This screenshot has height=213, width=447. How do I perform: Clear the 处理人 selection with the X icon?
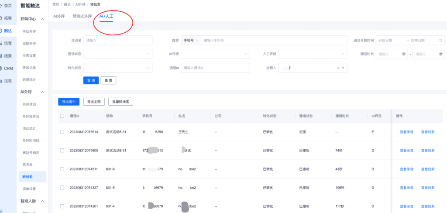tap(338, 68)
